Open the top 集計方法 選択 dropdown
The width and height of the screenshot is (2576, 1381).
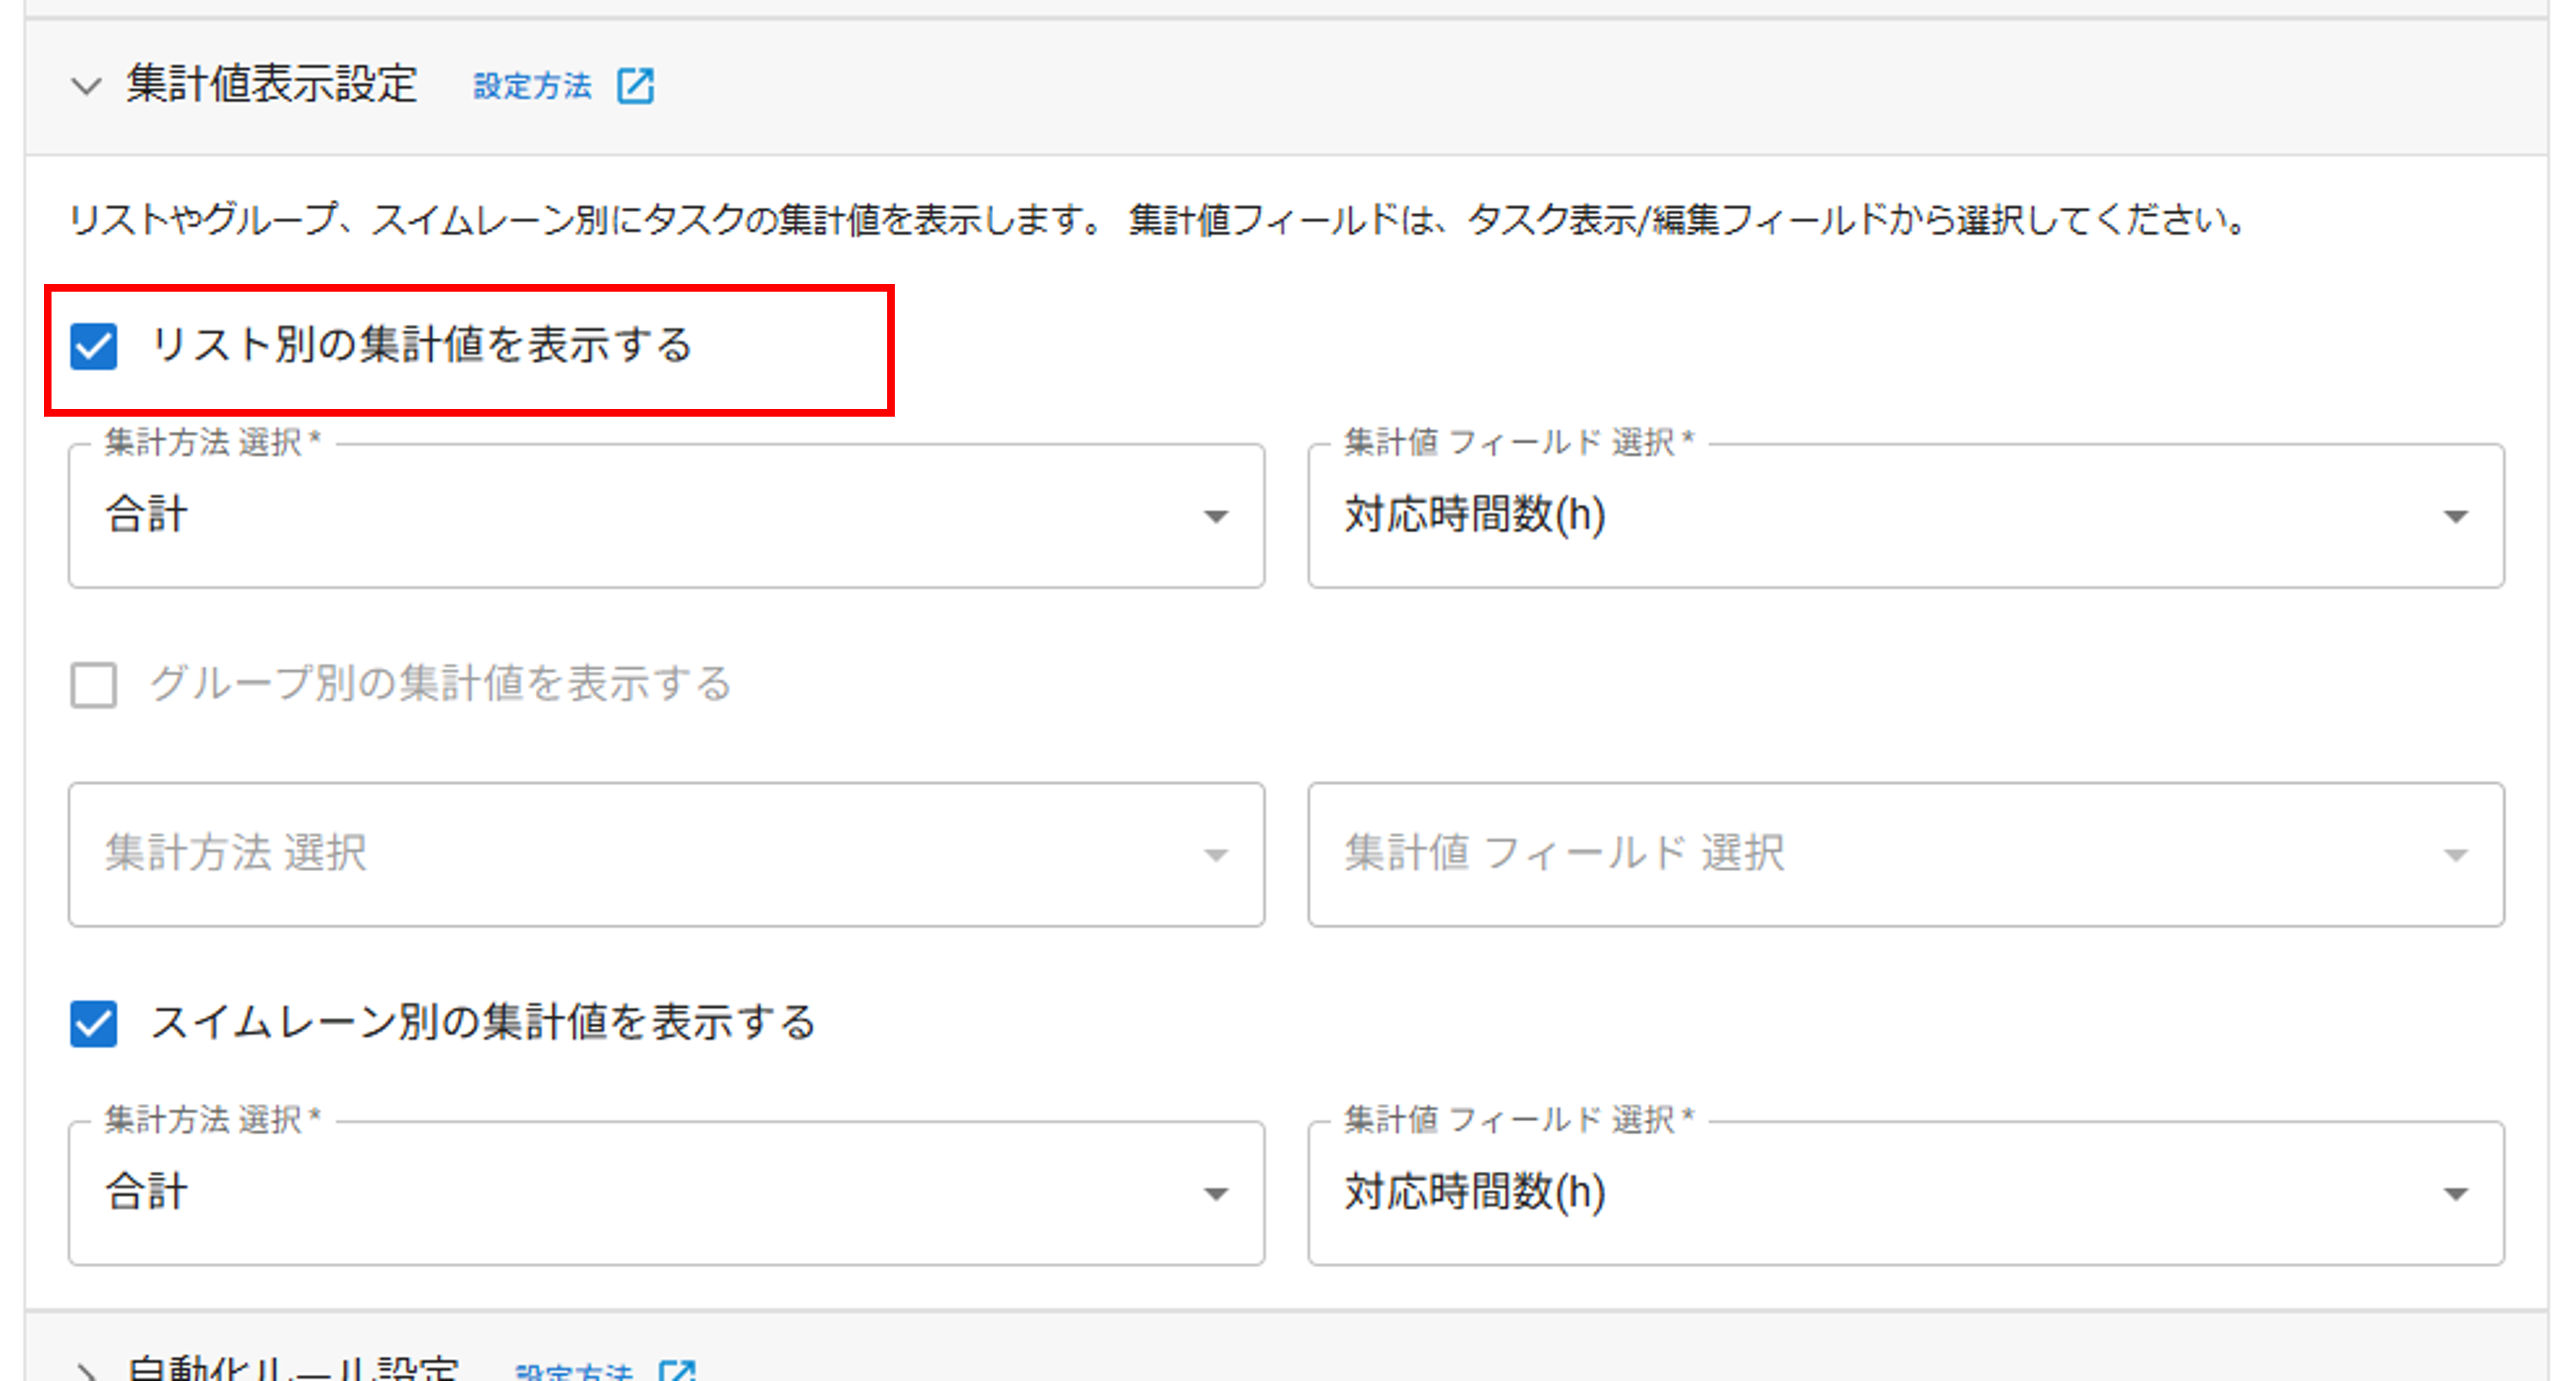click(660, 517)
